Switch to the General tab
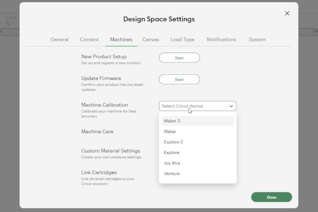Image resolution: width=318 pixels, height=212 pixels. click(x=60, y=39)
